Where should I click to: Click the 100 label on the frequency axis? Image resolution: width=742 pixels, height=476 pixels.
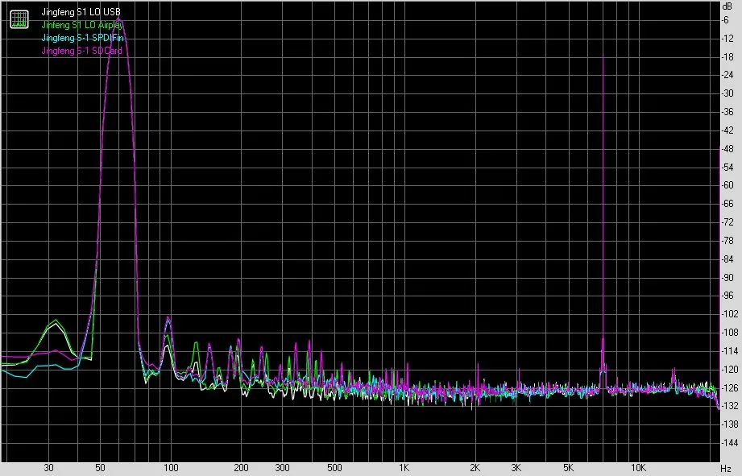pos(171,468)
